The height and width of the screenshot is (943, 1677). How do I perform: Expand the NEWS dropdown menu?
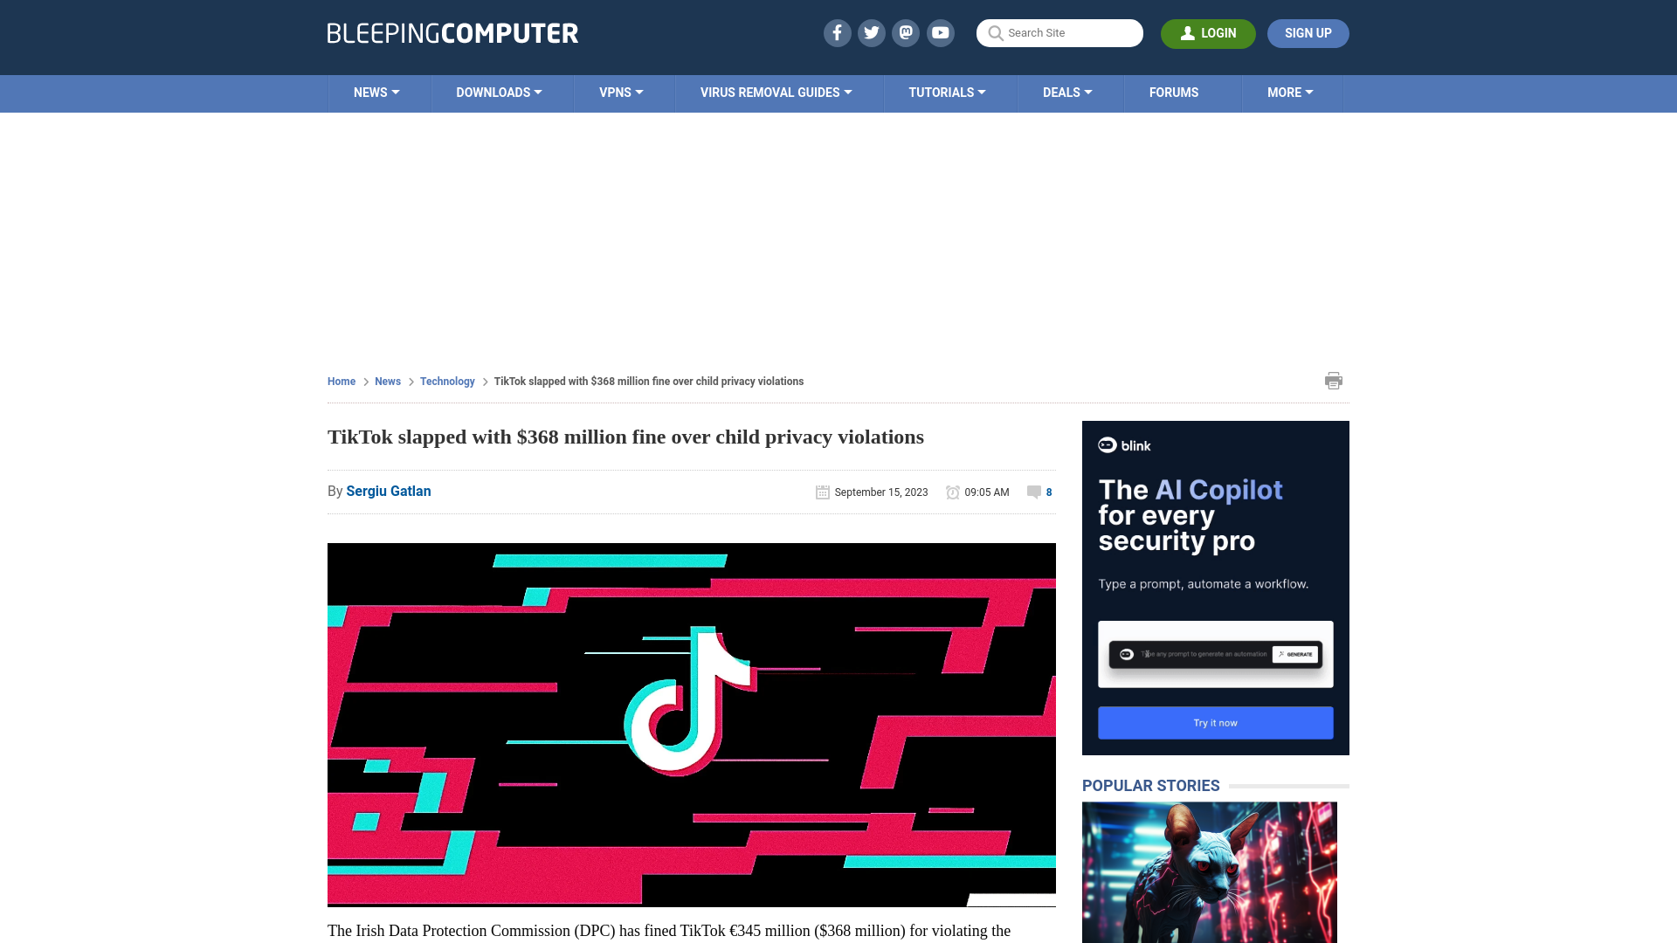(376, 92)
